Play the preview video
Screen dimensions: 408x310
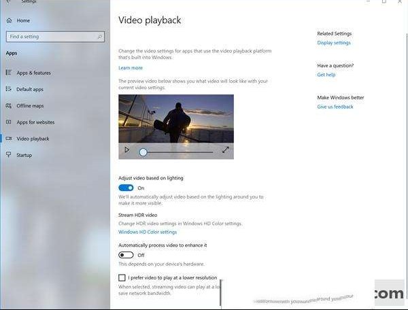(x=127, y=150)
